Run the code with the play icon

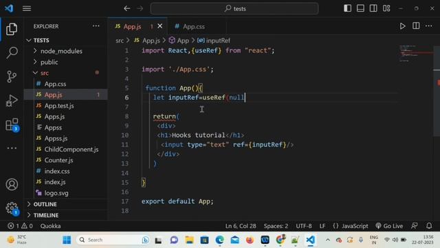402,26
